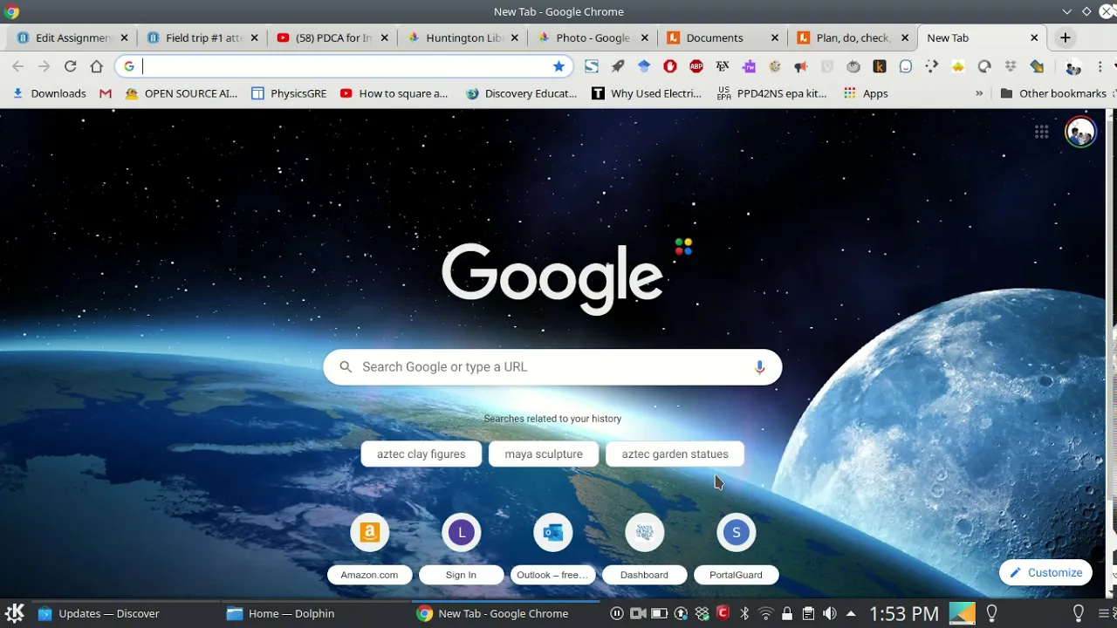Screen dimensions: 1117x628
Task: Open the PortalGuard shortcut
Action: click(x=736, y=549)
